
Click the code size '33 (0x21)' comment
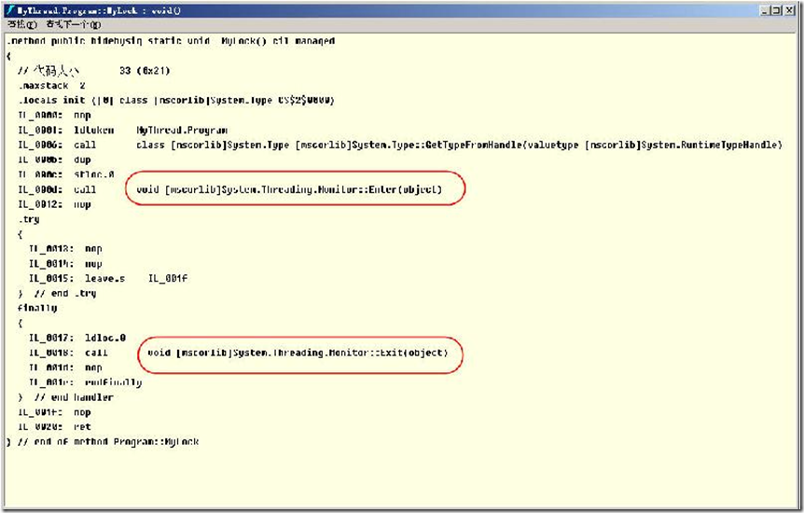[145, 71]
